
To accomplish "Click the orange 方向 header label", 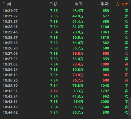I will (120, 4).
